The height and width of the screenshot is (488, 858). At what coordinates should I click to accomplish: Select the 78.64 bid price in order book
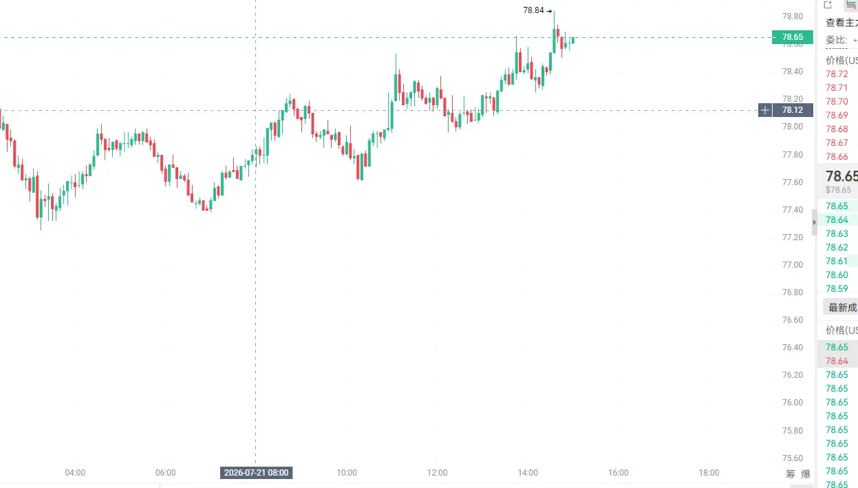837,220
